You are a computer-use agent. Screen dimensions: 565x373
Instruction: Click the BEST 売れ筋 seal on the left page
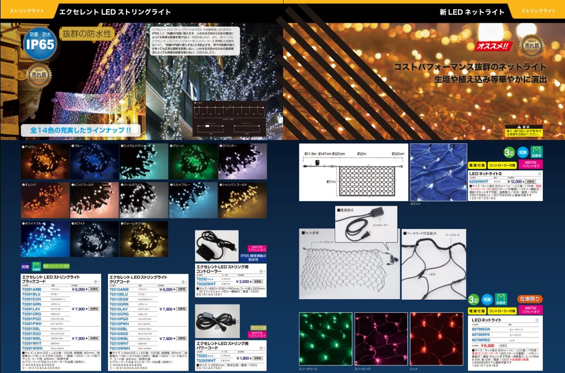[x=40, y=75]
